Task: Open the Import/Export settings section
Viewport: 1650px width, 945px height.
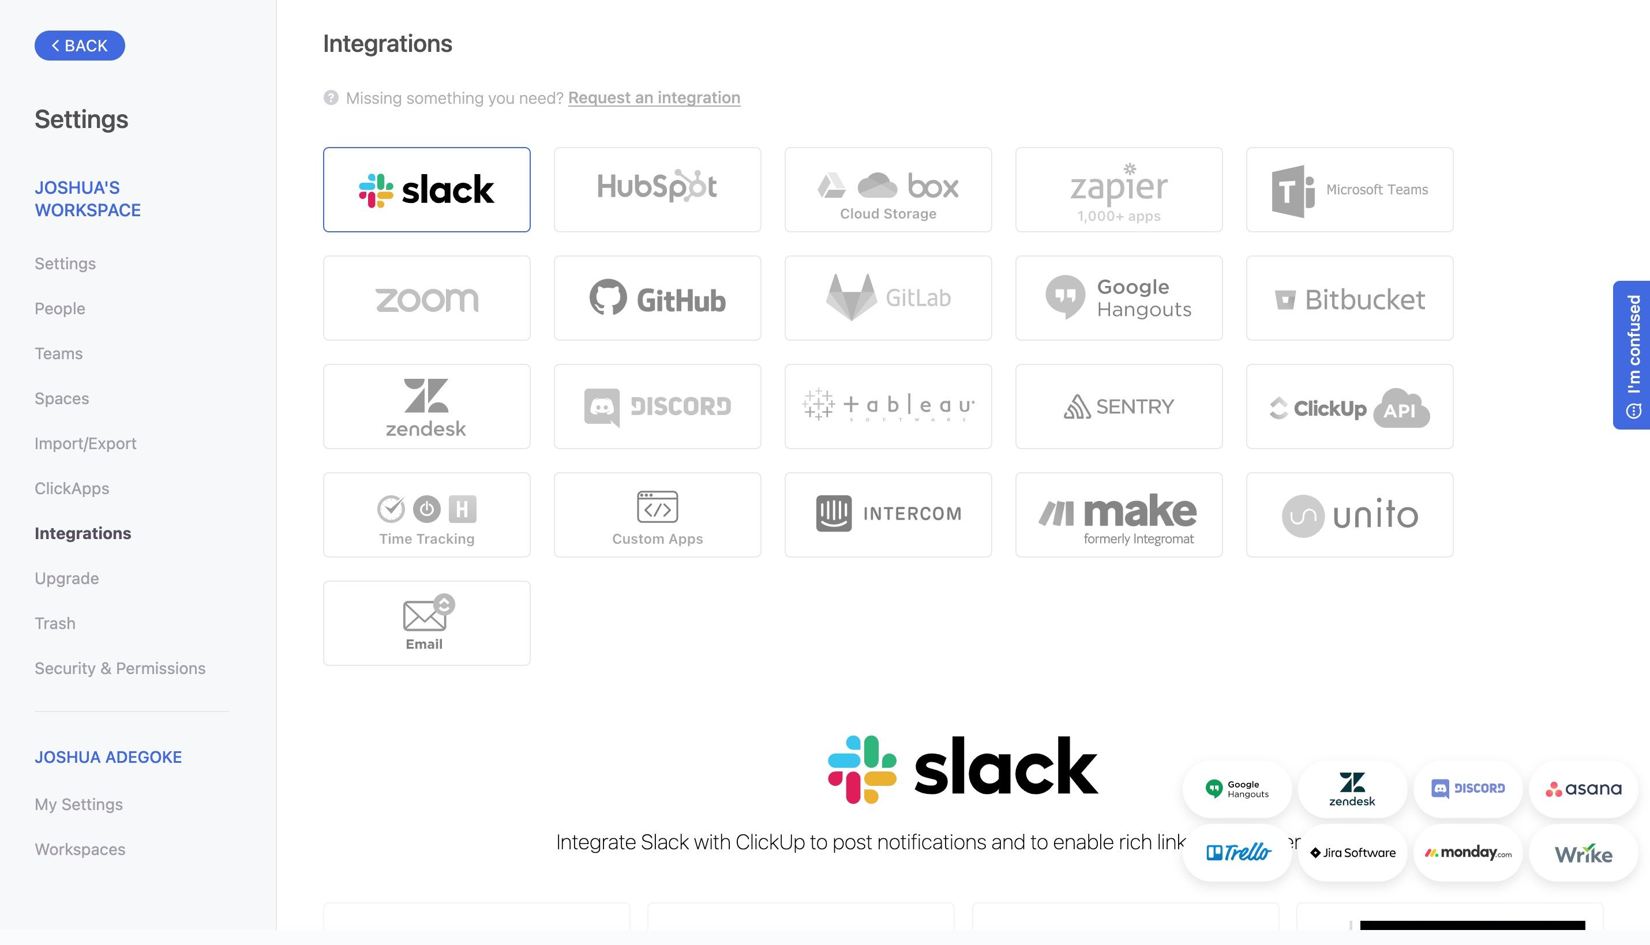Action: click(x=85, y=443)
